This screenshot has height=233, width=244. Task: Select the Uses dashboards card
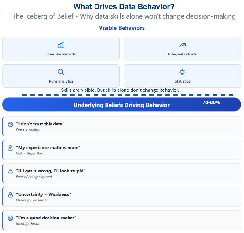[61, 49]
